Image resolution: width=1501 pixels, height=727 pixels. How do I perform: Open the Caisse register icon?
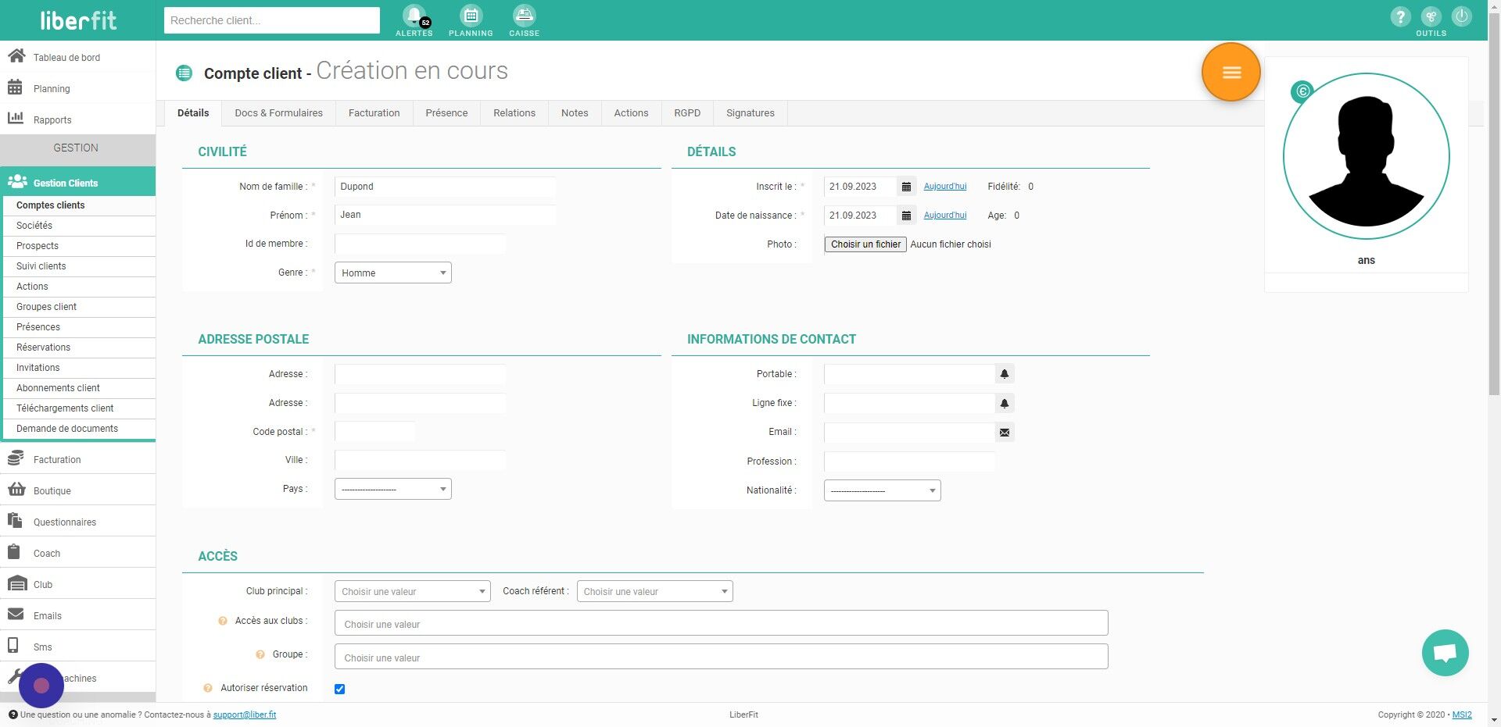(x=524, y=16)
